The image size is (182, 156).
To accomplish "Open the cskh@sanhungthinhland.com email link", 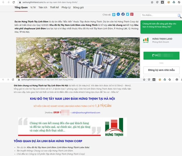I will click(86, 113).
